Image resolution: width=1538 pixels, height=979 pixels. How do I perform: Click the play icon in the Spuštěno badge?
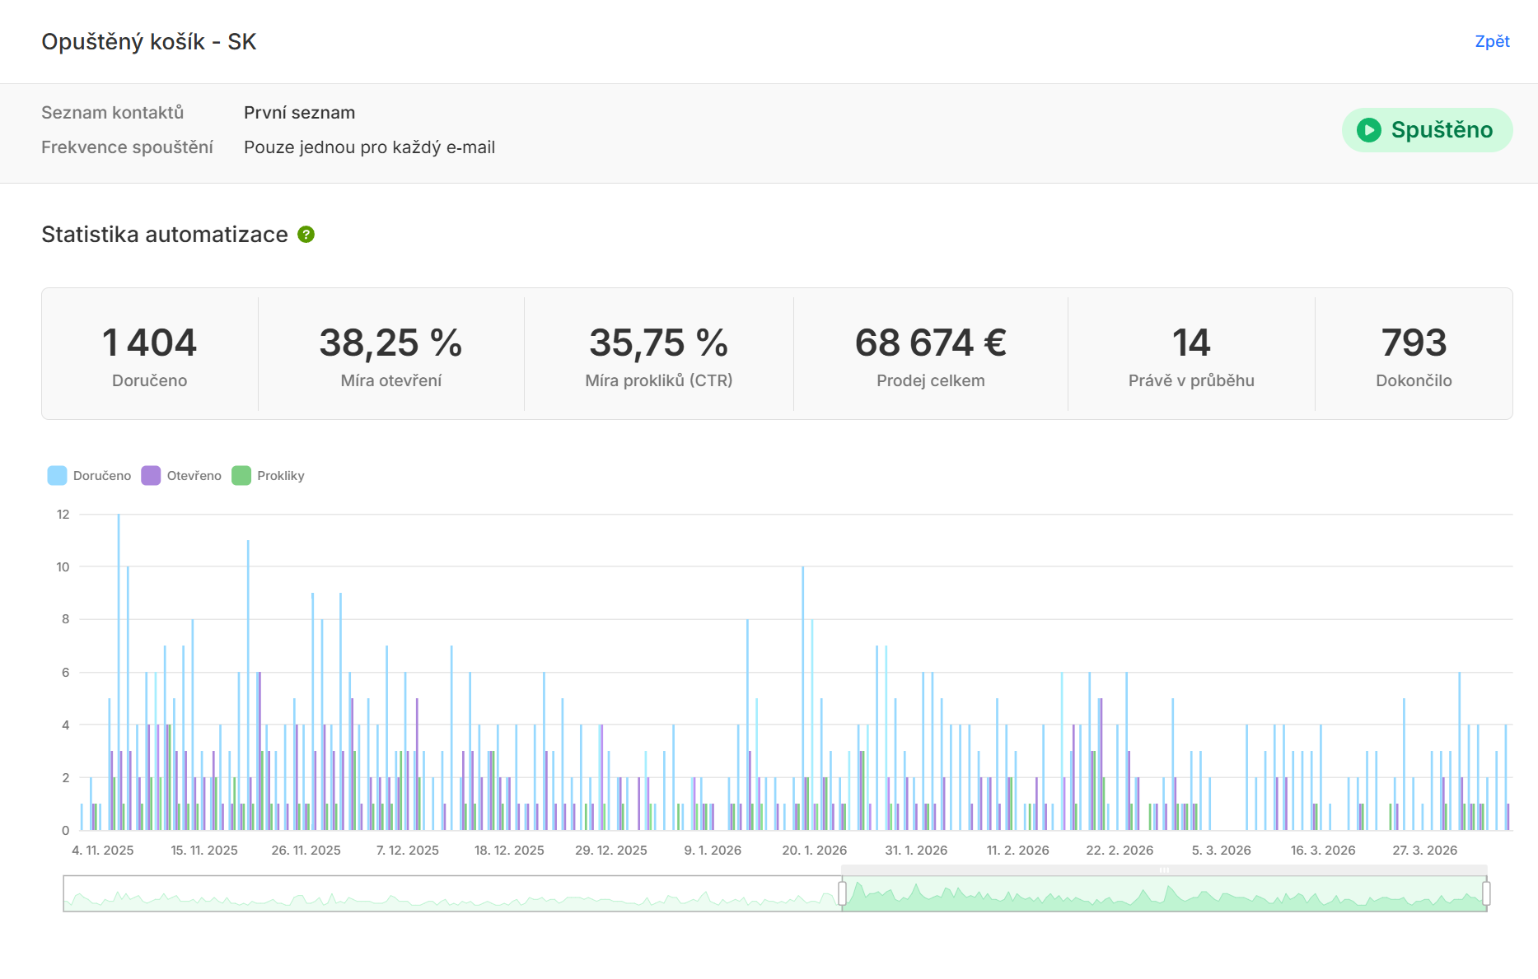1368,130
